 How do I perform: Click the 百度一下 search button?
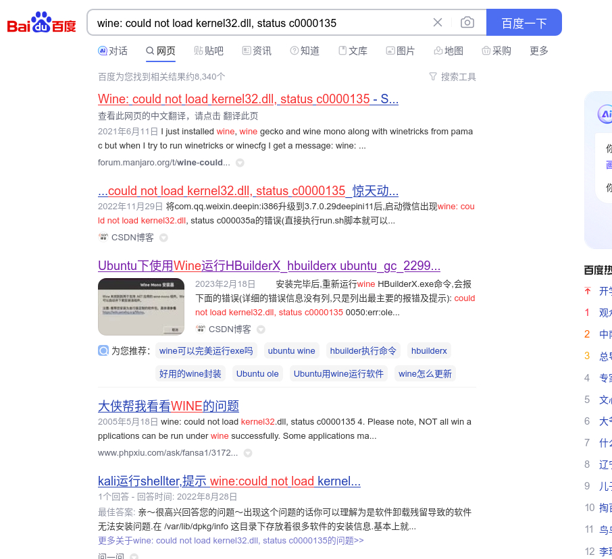pyautogui.click(x=524, y=23)
